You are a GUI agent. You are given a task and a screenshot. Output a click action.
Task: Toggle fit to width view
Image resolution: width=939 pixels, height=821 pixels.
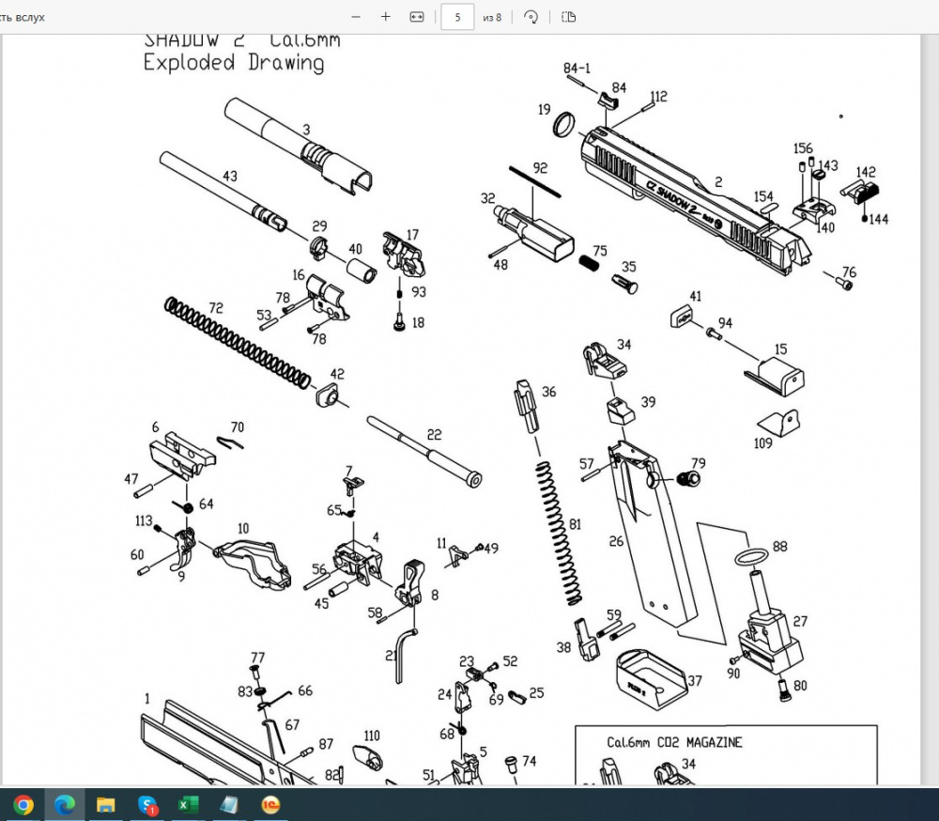(417, 17)
